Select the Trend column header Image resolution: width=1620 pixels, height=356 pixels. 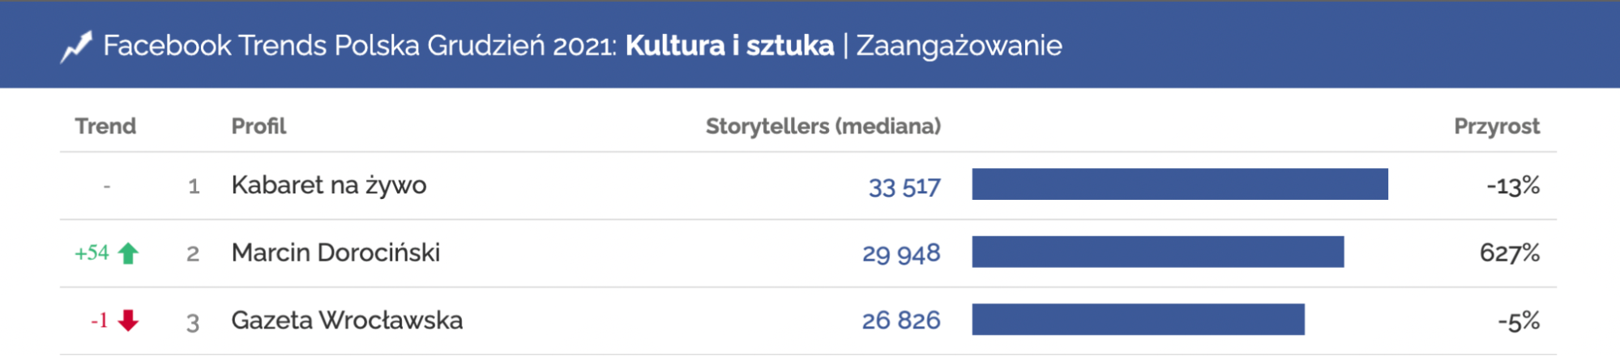tap(105, 126)
